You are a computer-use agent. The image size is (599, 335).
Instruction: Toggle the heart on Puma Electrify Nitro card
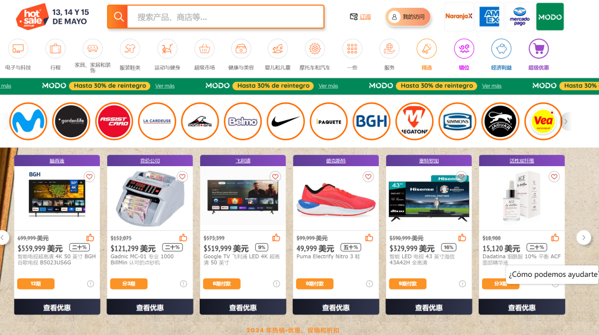pos(368,177)
